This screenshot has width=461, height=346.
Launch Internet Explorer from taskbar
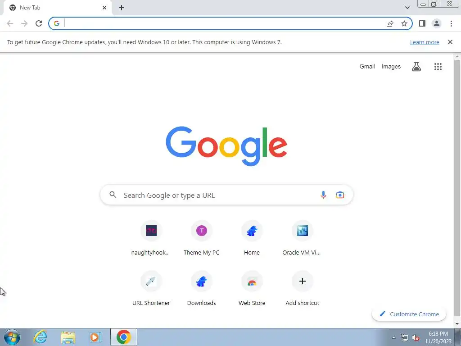tap(40, 337)
